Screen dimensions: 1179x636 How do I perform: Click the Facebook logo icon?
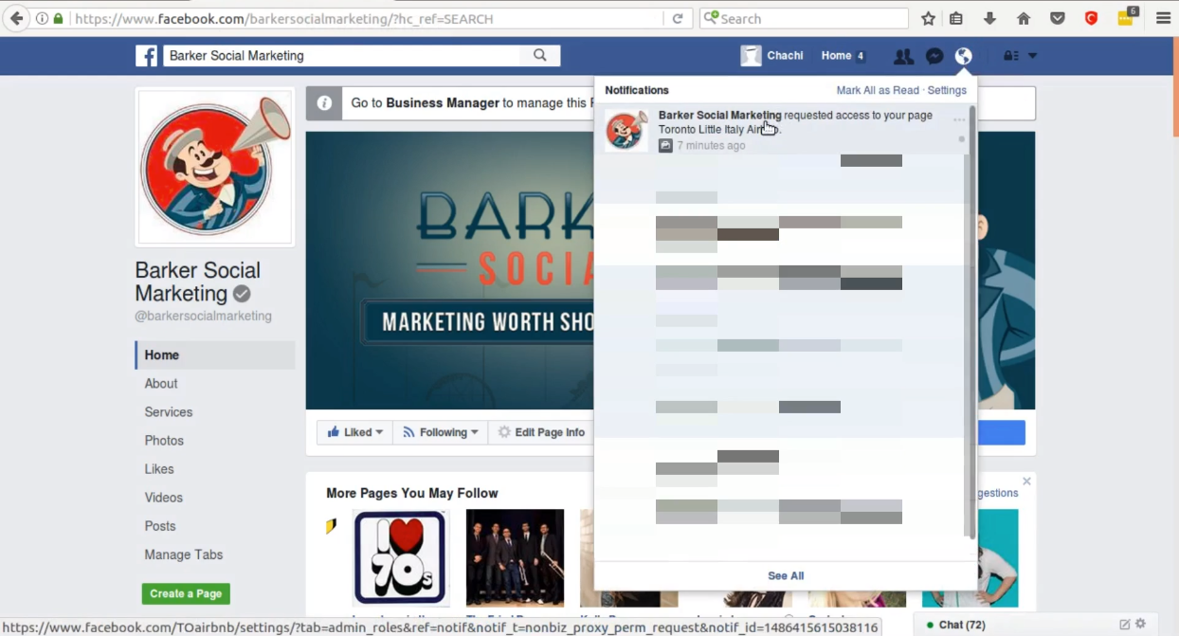pos(147,56)
